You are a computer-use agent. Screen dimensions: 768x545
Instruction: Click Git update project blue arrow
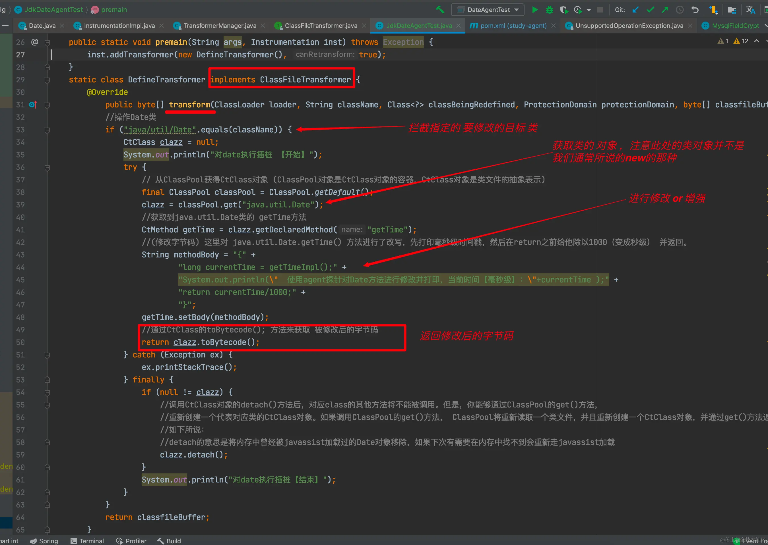click(x=635, y=10)
